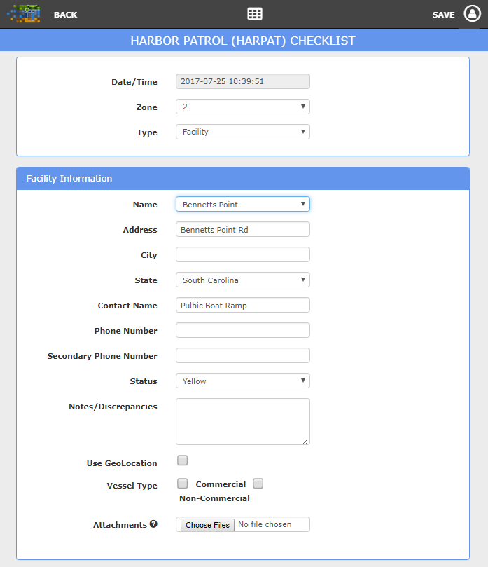488x567 pixels.
Task: Click the Status label
Action: pos(144,381)
